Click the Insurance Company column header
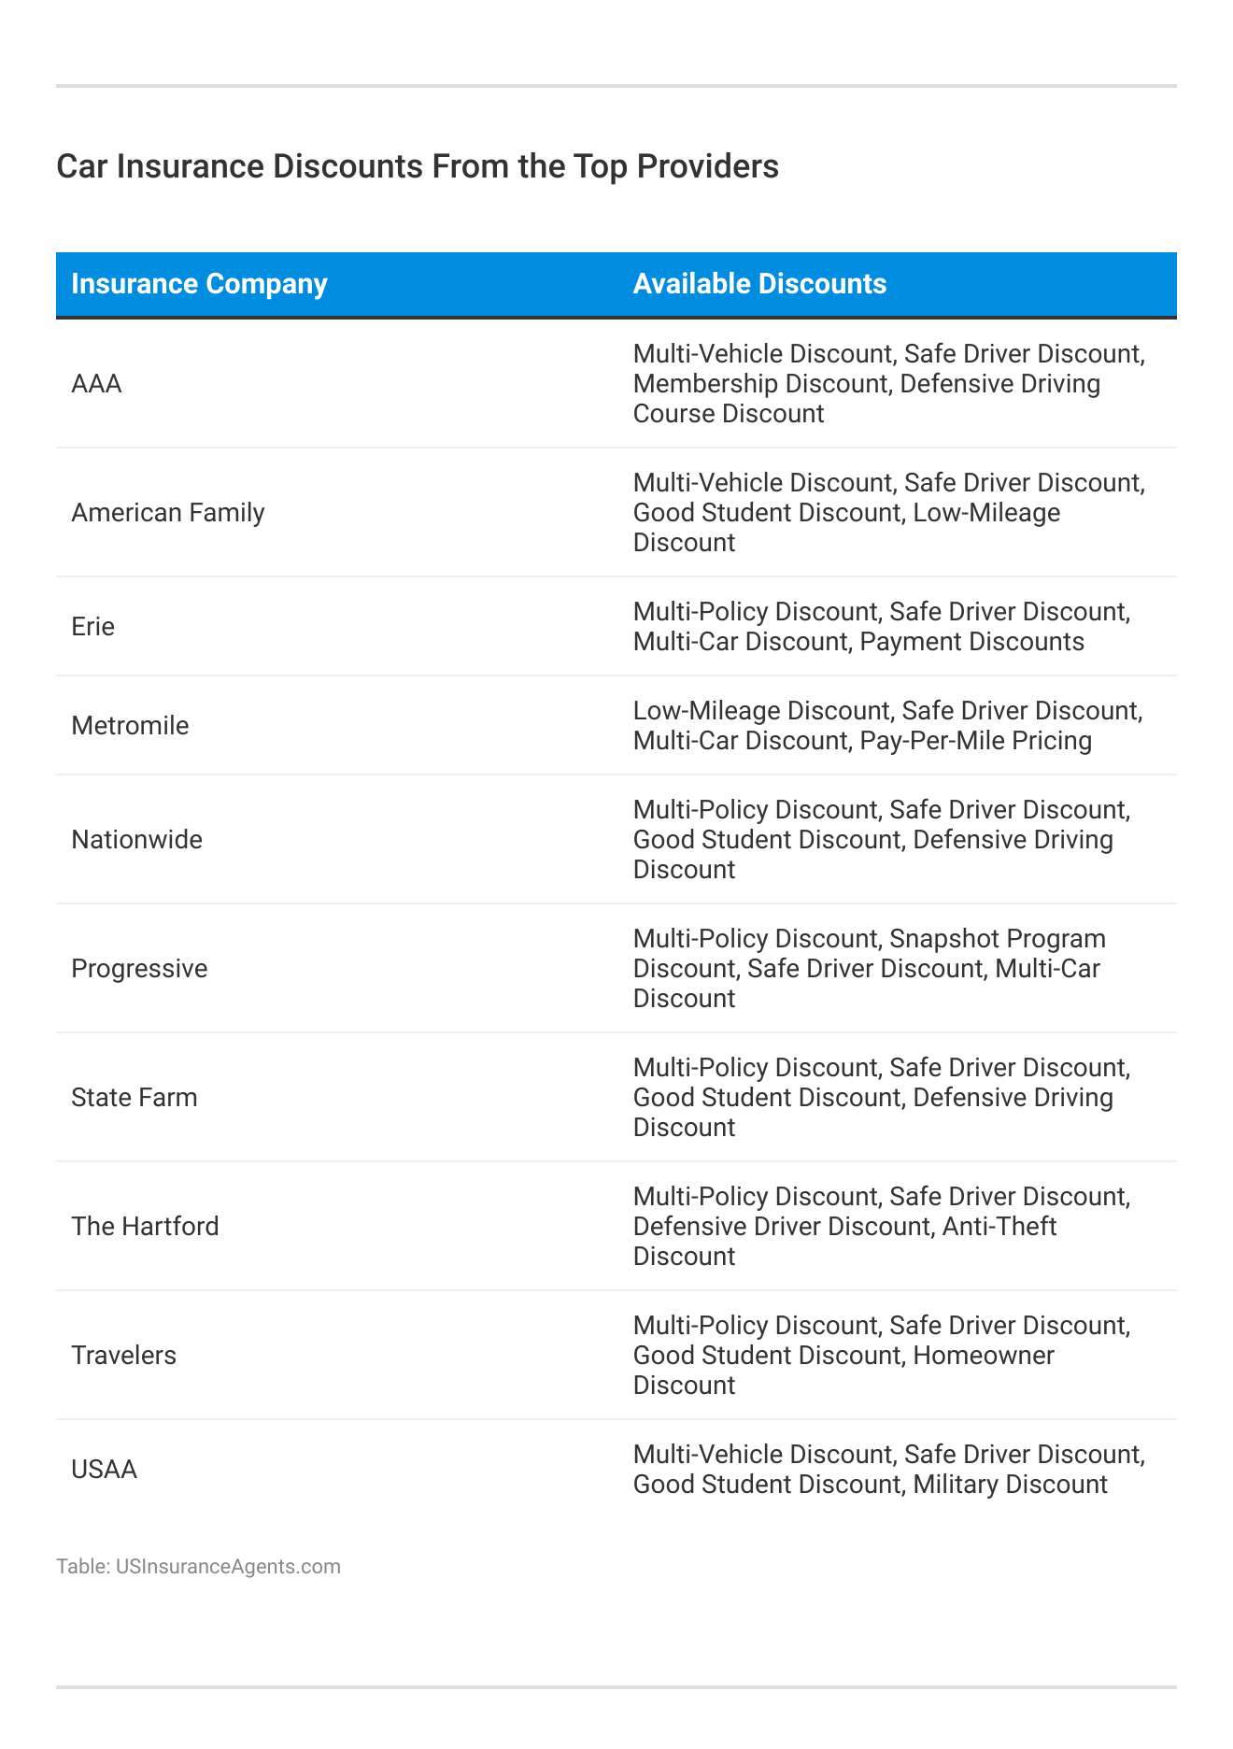The height and width of the screenshot is (1749, 1233). [x=199, y=284]
